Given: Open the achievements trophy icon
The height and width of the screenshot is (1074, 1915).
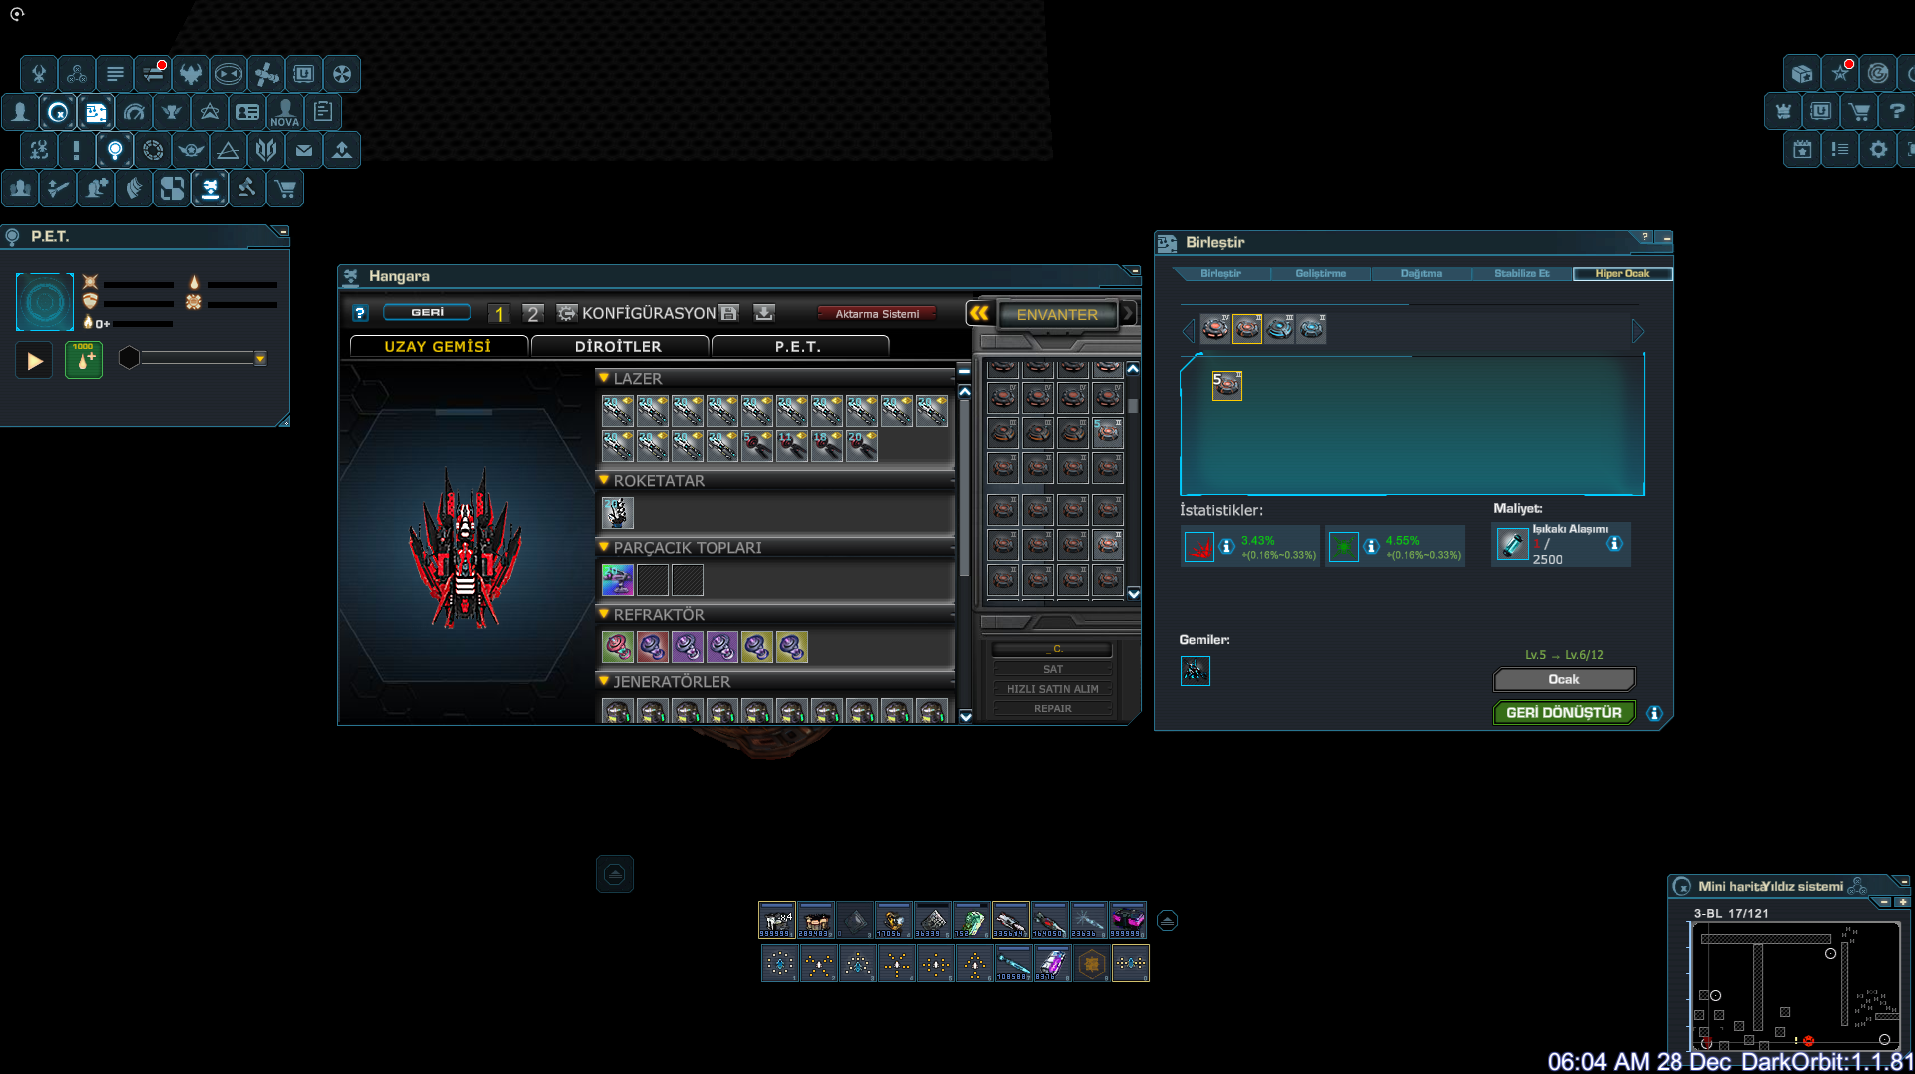Looking at the screenshot, I should (x=172, y=112).
